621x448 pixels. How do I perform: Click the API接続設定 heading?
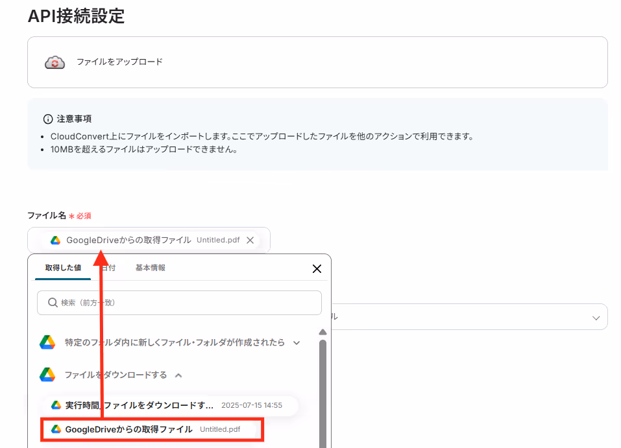76,16
